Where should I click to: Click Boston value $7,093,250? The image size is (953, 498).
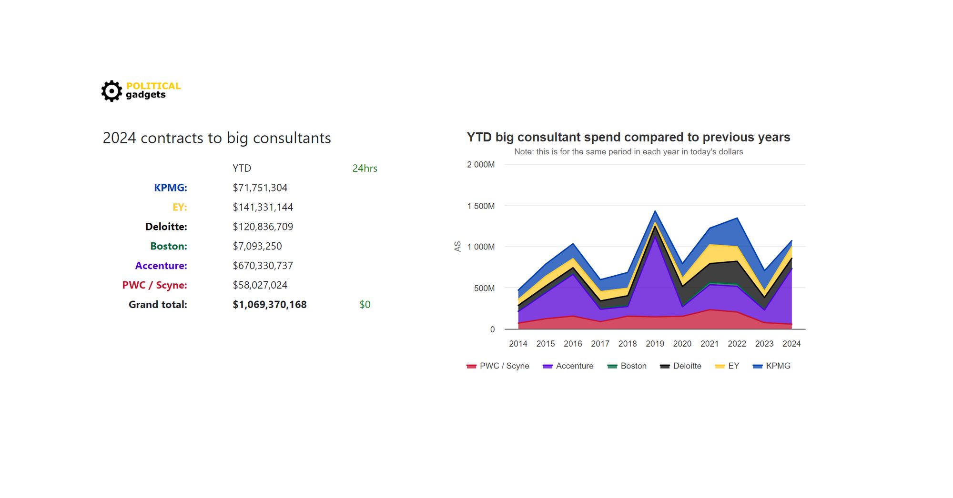(257, 246)
